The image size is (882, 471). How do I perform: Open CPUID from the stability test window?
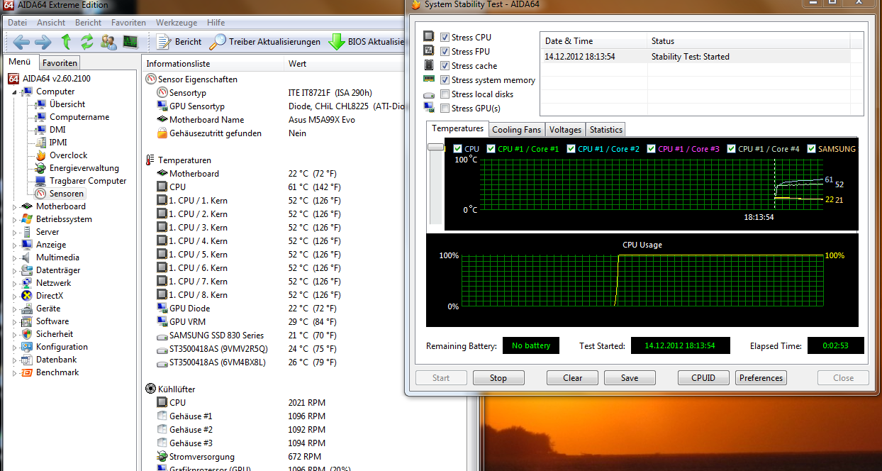(703, 378)
